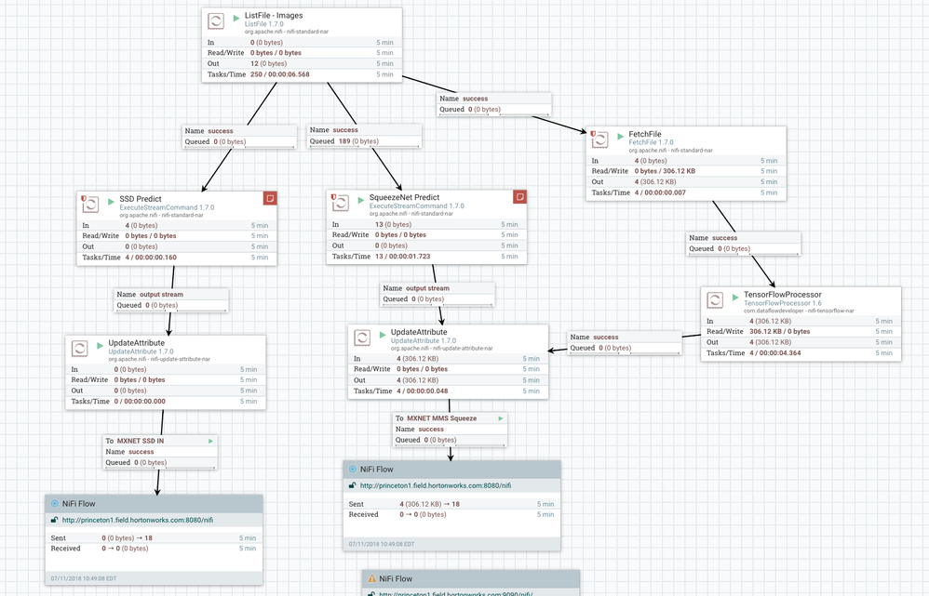Viewport: 929px width, 596px height.
Task: Click the red bulletin icon on SqueezeNet Predict
Action: coord(519,196)
